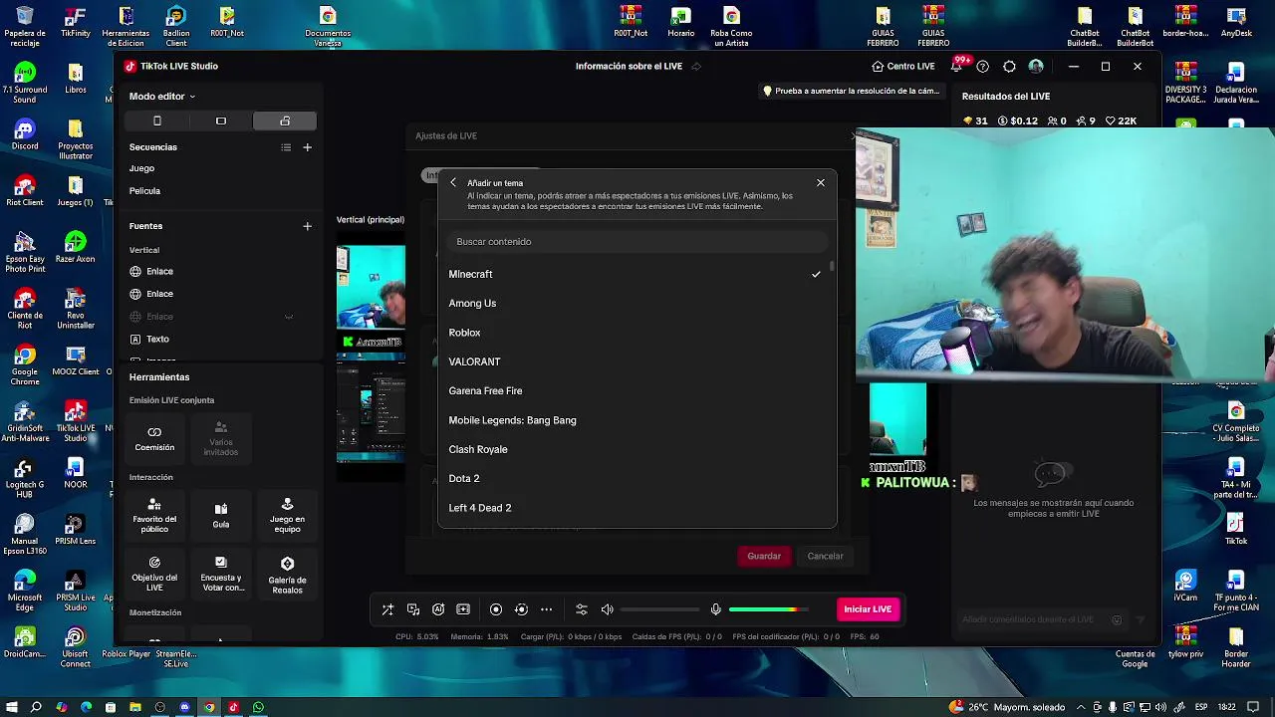The width and height of the screenshot is (1275, 717).
Task: Open more options ellipsis in bottom toolbar
Action: (546, 609)
